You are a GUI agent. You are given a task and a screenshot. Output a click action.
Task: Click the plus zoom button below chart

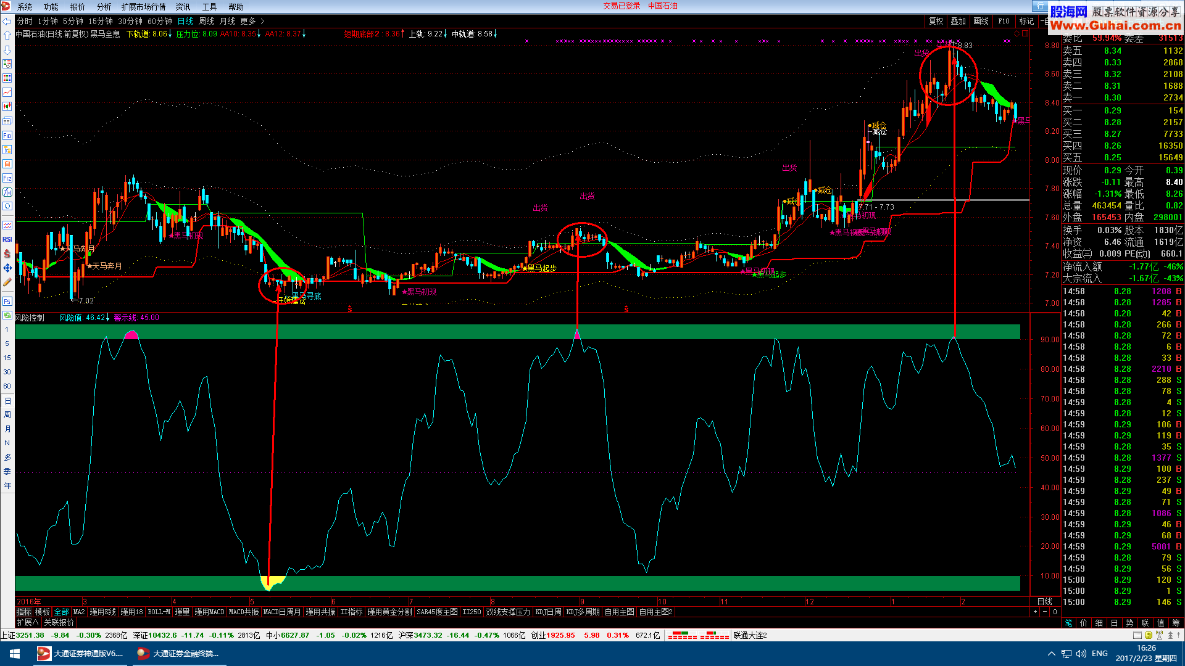(1035, 612)
